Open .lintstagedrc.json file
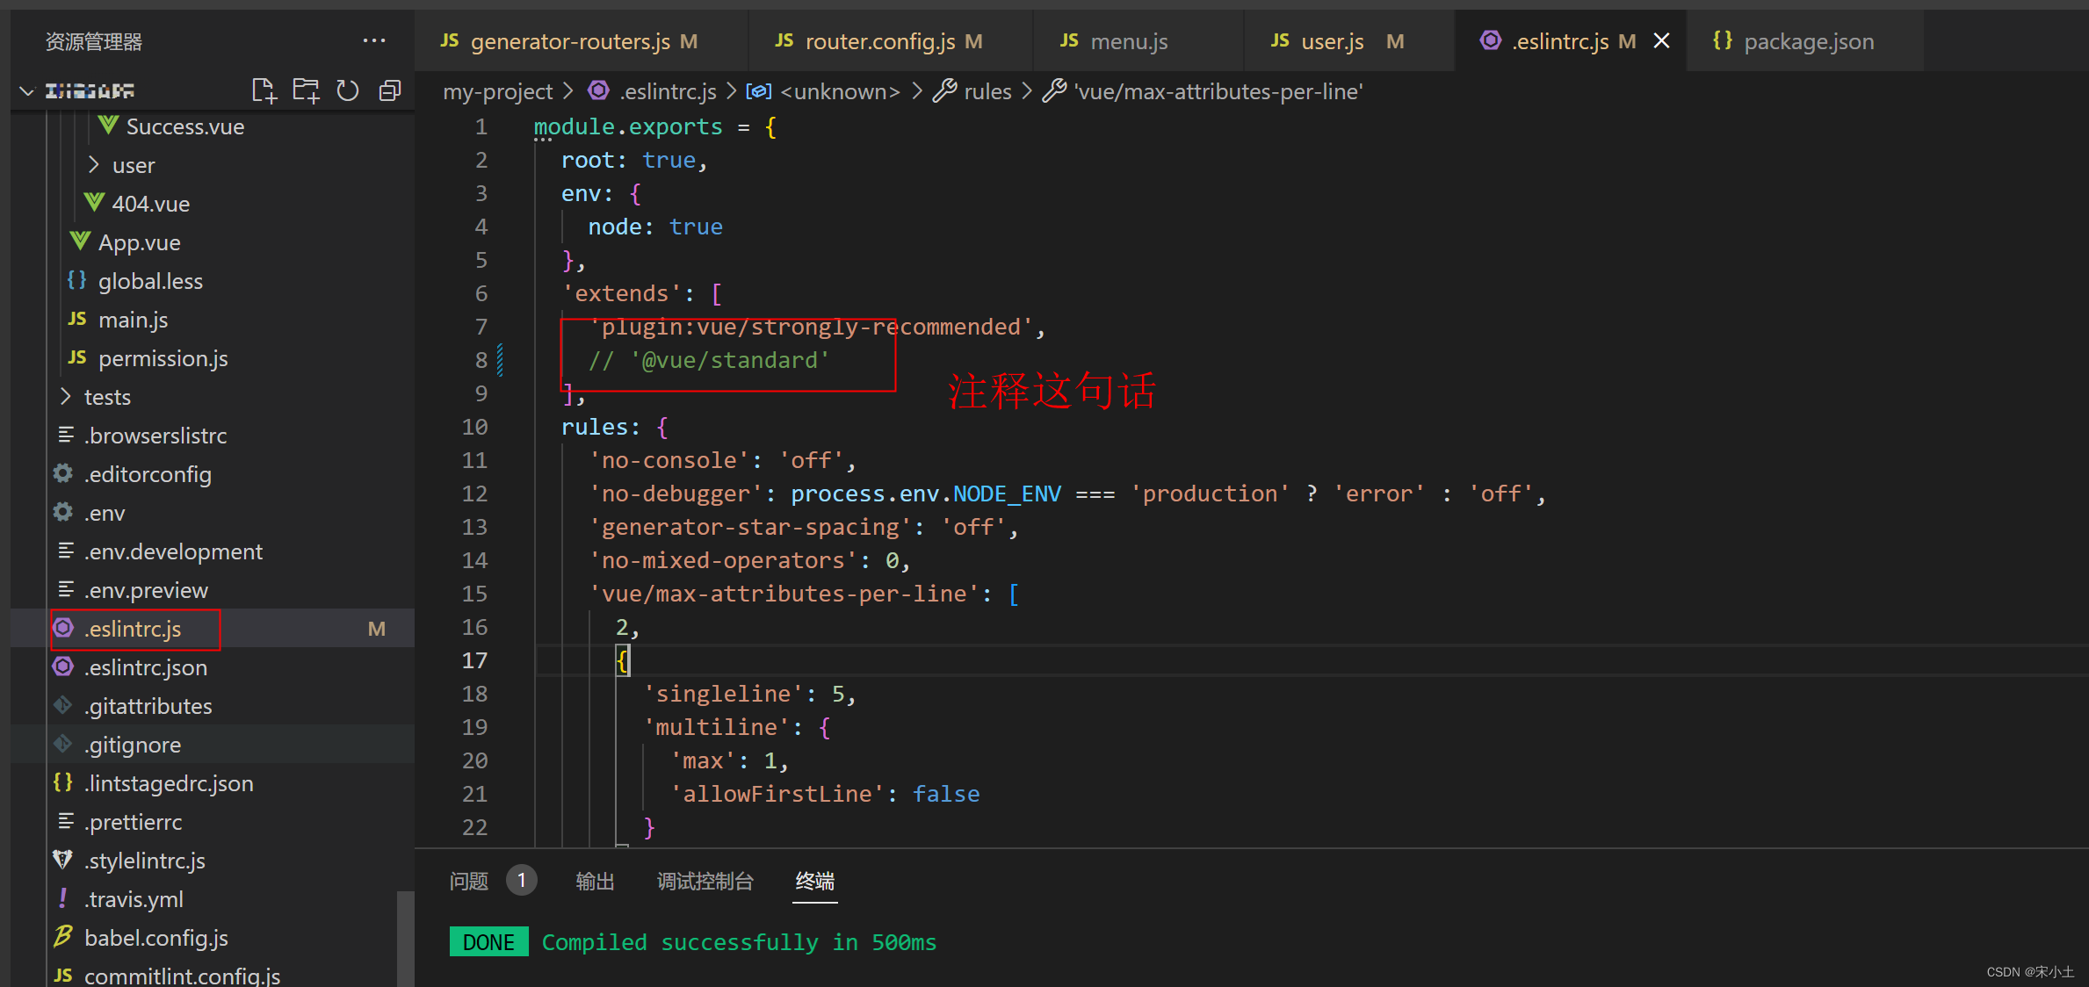This screenshot has height=987, width=2089. click(169, 783)
